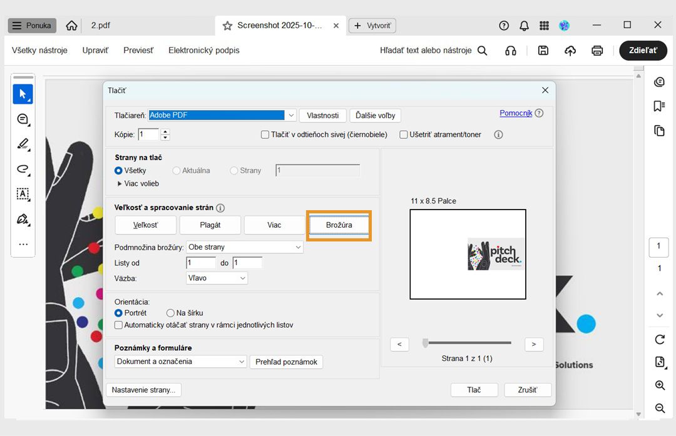This screenshot has width=676, height=436.
Task: Click the Vlastnosti button
Action: tap(323, 116)
